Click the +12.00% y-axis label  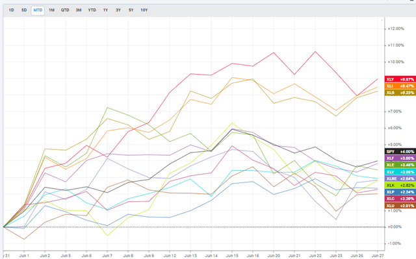[396, 29]
